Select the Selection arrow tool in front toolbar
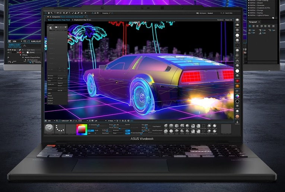Viewport: 285px width, 192px height. coord(45,13)
